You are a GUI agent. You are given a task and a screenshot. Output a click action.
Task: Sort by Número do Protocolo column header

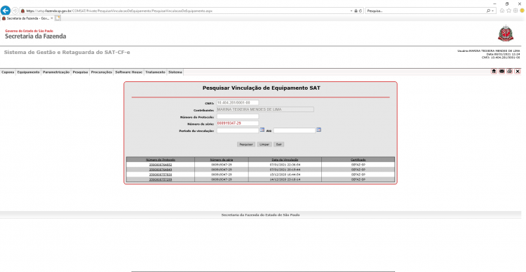tap(161, 160)
